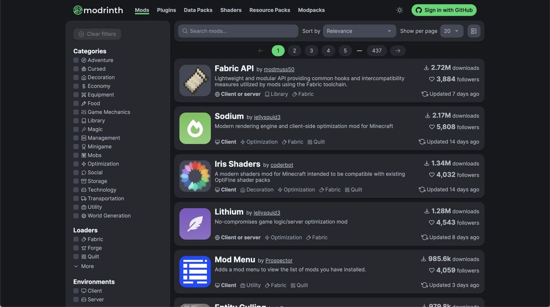Click the Lithium feather icon

pos(195,224)
